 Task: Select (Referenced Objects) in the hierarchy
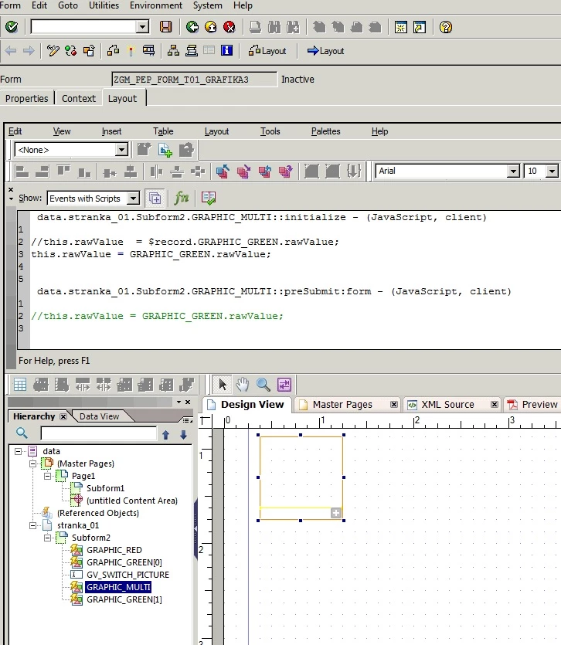[98, 513]
